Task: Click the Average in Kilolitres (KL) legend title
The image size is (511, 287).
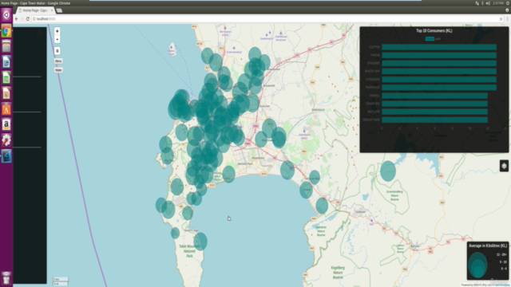Action: 488,246
